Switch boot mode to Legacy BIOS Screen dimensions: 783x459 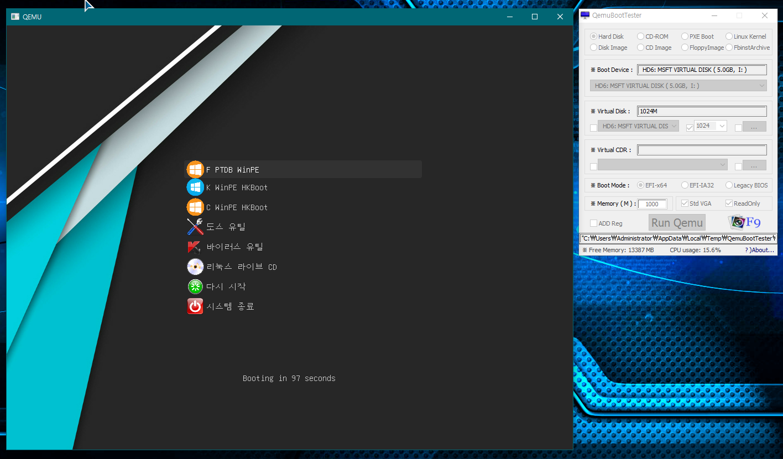(729, 185)
